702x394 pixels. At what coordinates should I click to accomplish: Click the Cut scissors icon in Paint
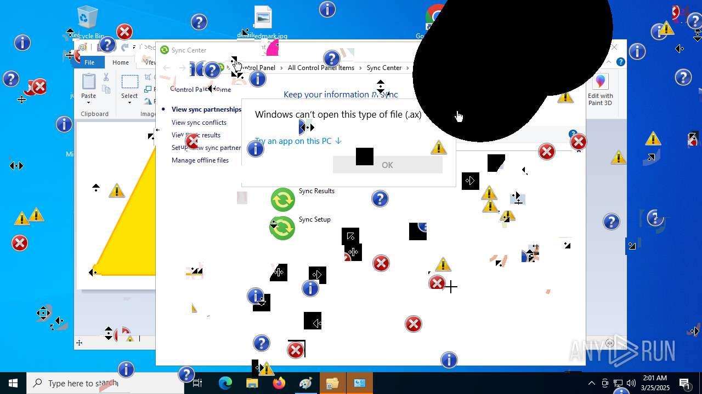(x=106, y=78)
